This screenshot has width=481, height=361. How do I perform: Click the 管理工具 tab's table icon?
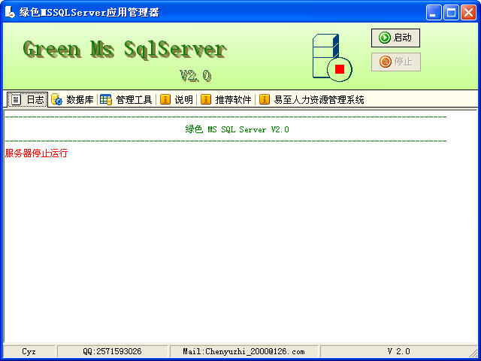106,99
